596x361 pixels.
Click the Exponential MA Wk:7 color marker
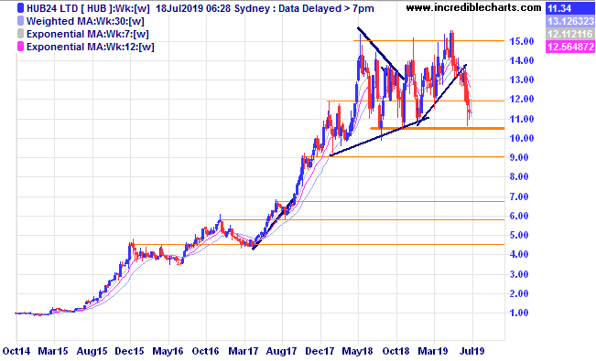click(20, 34)
